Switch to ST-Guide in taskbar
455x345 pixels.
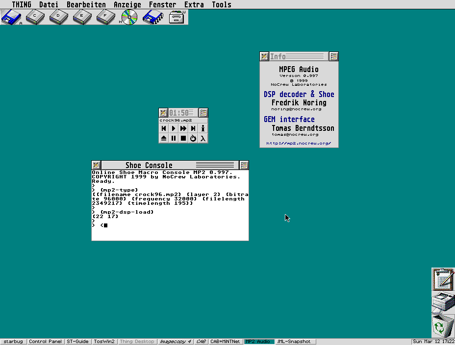pyautogui.click(x=78, y=342)
